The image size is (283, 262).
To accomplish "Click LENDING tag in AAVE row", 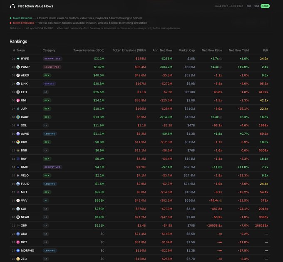I will click(x=50, y=134).
